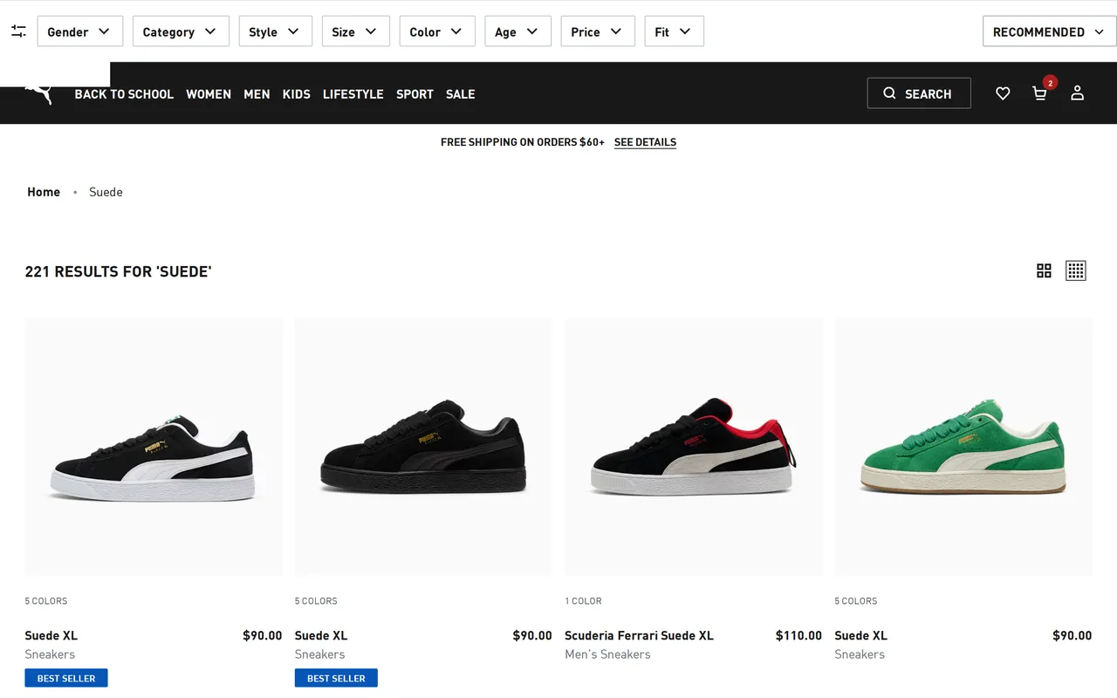Open the black and white Suede XL image
This screenshot has height=698, width=1117.
[154, 447]
